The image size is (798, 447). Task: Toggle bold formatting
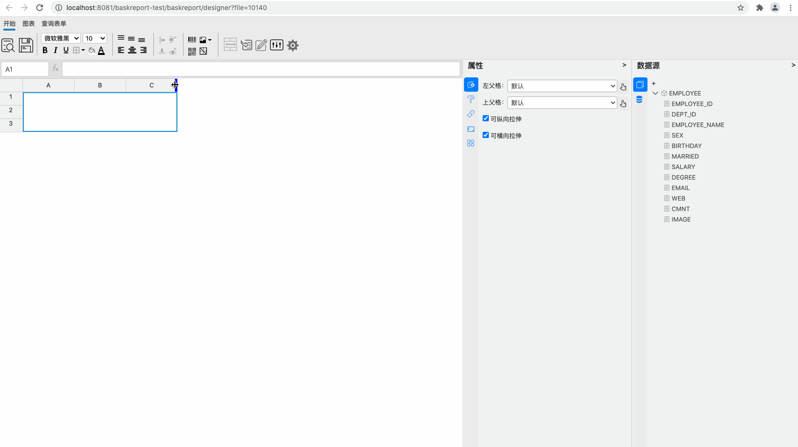tap(45, 50)
